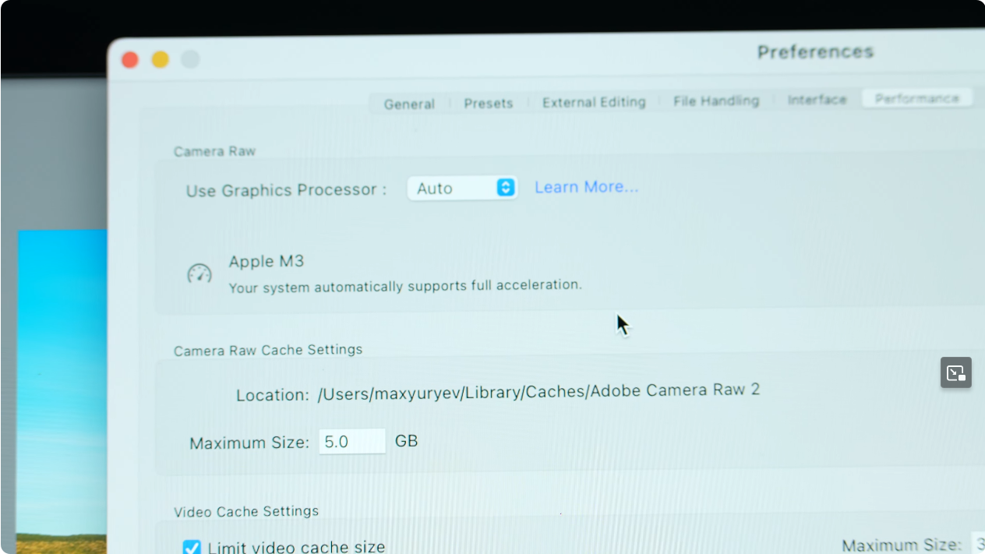Click the Camera Raw section label
This screenshot has height=554, width=985.
pos(214,151)
